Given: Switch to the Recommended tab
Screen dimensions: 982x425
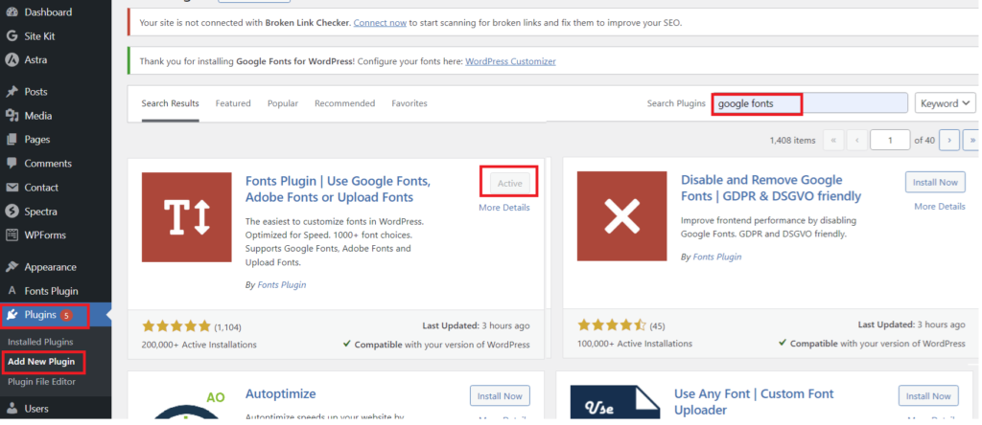Looking at the screenshot, I should pyautogui.click(x=344, y=103).
